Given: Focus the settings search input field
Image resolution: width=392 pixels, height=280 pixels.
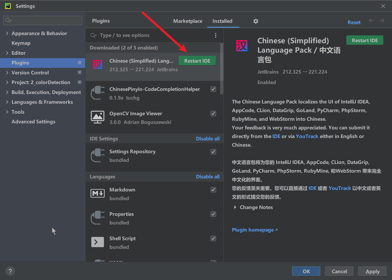Looking at the screenshot, I should (x=43, y=20).
